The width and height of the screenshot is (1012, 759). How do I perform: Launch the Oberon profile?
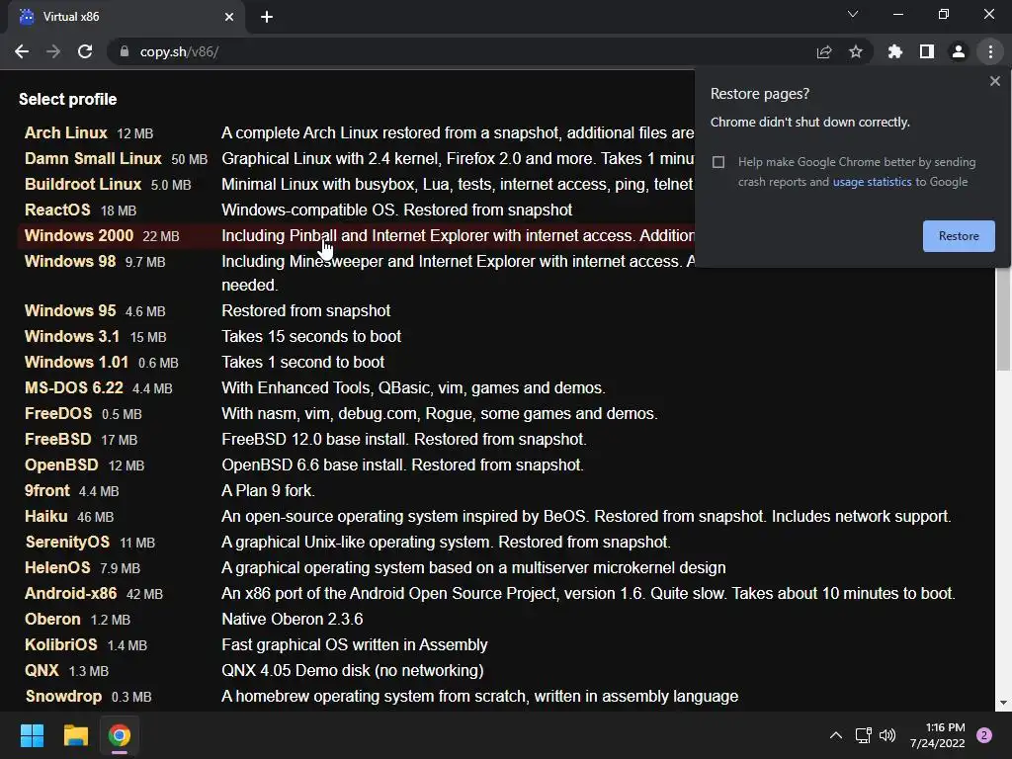pyautogui.click(x=53, y=621)
